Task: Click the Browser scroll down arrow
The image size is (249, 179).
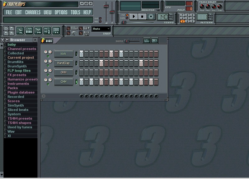Action: (x=2, y=175)
